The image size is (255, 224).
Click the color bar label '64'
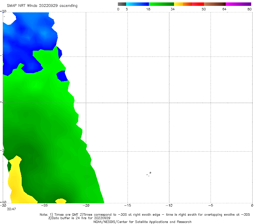tap(224, 9)
